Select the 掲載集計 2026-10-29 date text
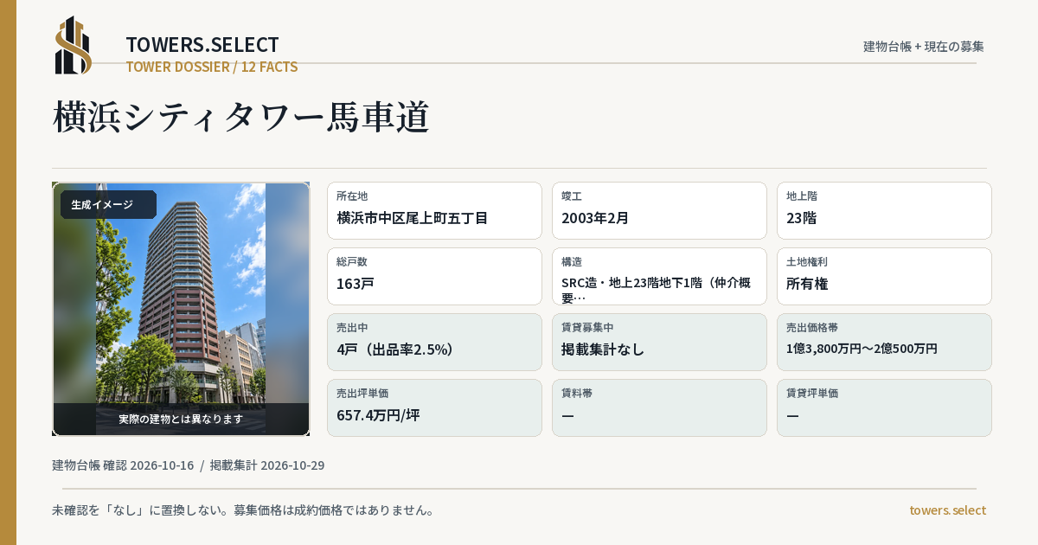1038x545 pixels. [x=267, y=465]
